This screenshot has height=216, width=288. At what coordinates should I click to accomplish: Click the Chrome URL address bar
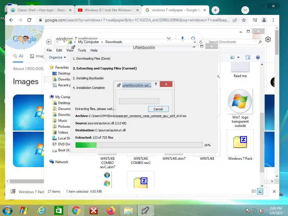coord(137,20)
